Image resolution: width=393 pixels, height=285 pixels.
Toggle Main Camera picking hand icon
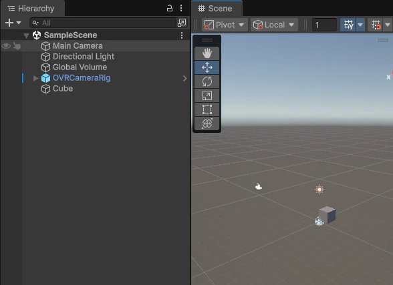click(x=17, y=46)
